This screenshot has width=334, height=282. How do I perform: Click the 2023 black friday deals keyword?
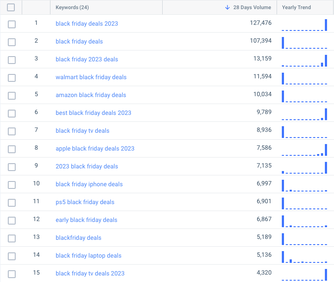(87, 167)
